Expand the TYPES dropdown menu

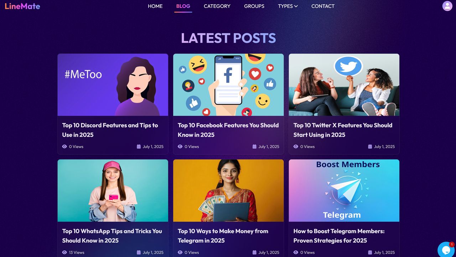tap(288, 6)
